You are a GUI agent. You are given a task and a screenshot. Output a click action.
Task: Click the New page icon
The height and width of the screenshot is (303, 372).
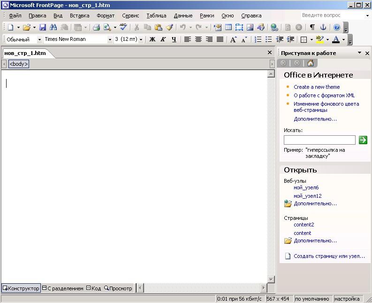tap(11, 27)
